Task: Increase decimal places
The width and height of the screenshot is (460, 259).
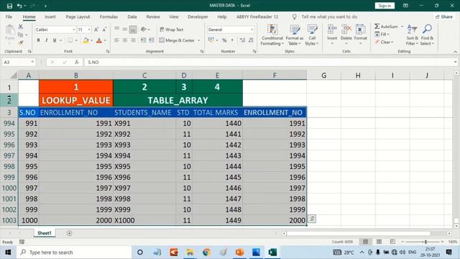Action: pyautogui.click(x=242, y=40)
